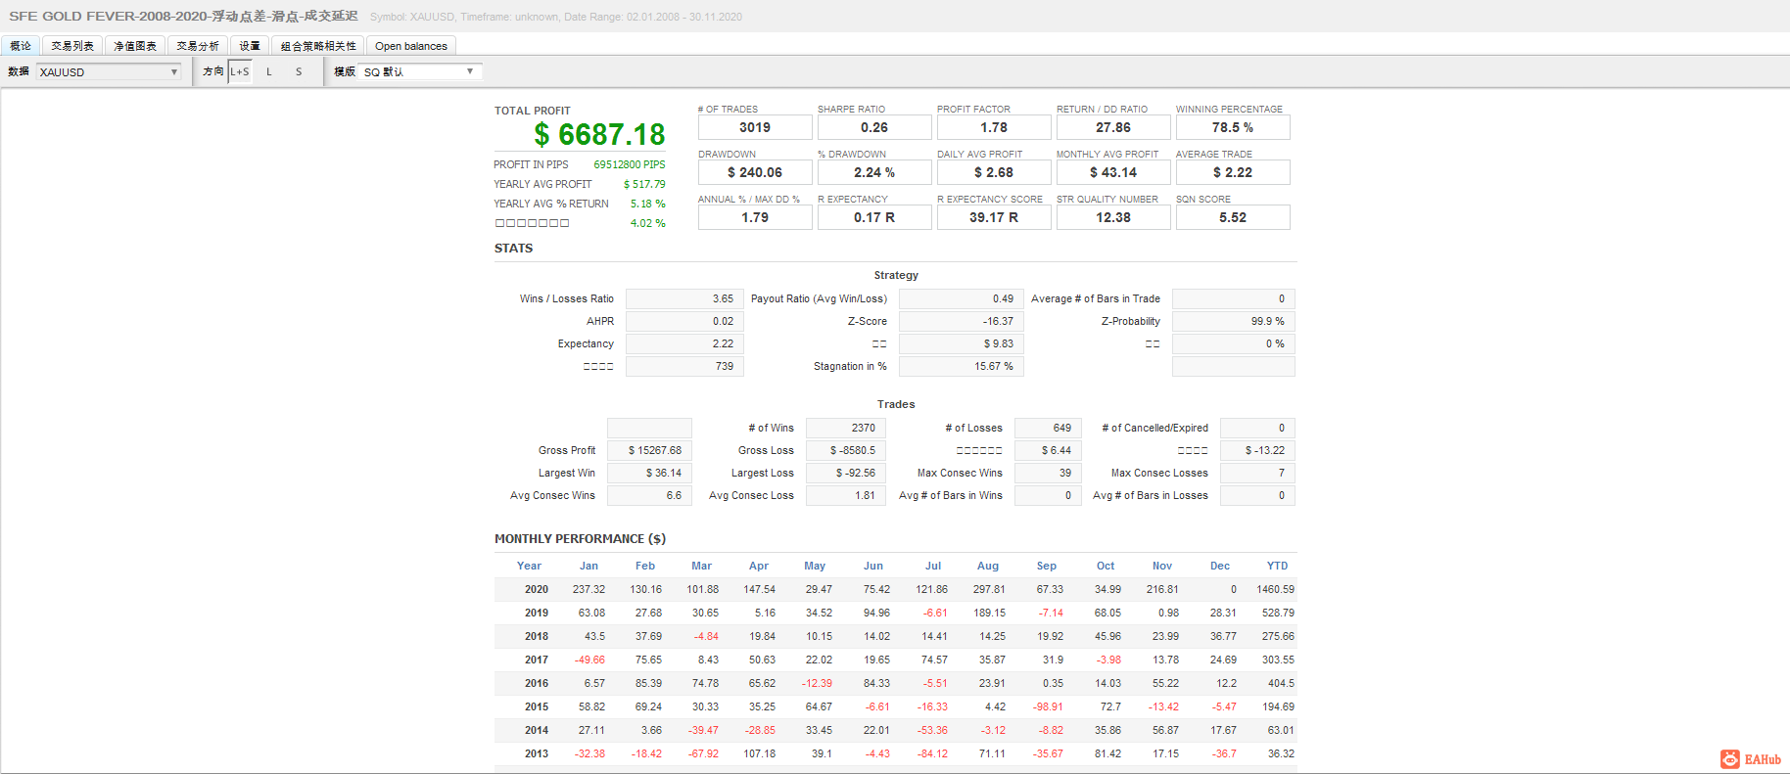
Task: Click the YTD column header
Action: 1277,566
